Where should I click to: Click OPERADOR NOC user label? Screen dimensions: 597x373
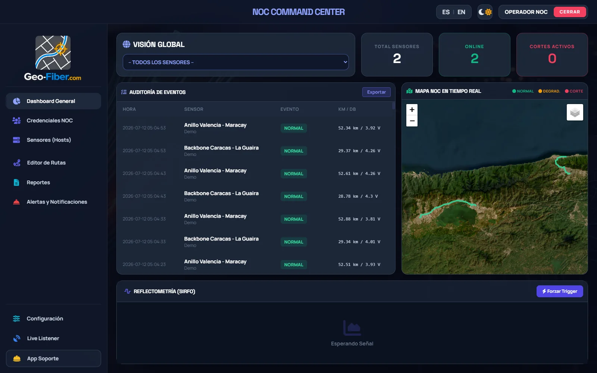point(526,12)
